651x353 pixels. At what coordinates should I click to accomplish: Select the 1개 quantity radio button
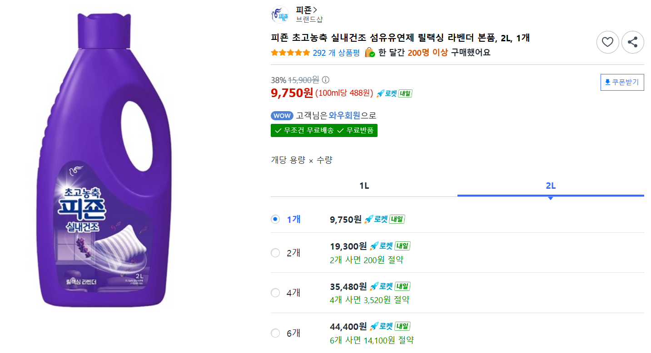pos(275,219)
